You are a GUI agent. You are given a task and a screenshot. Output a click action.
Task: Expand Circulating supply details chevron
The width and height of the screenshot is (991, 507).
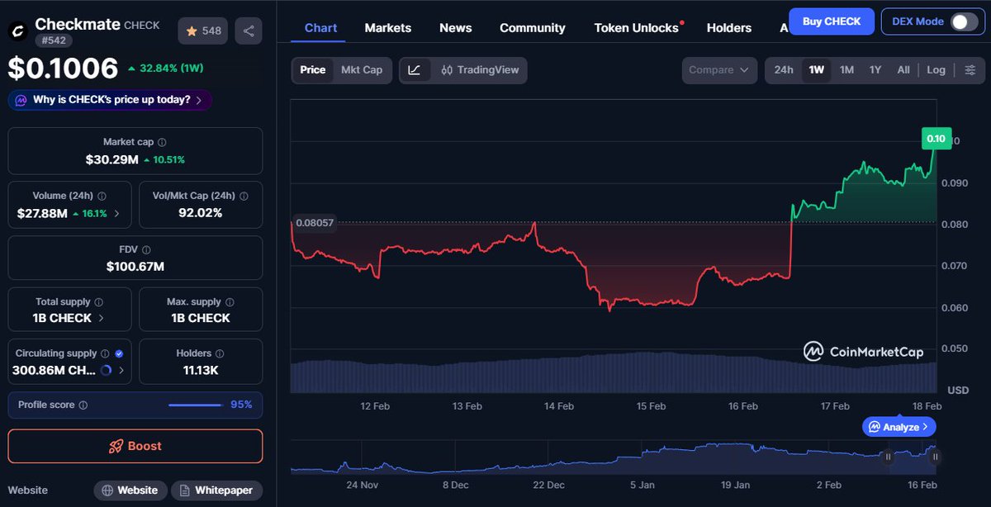(x=122, y=371)
